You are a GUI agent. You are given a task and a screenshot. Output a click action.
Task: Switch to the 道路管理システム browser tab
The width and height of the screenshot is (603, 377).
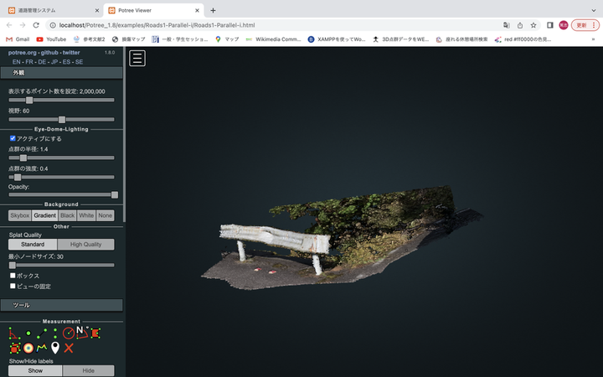46,10
